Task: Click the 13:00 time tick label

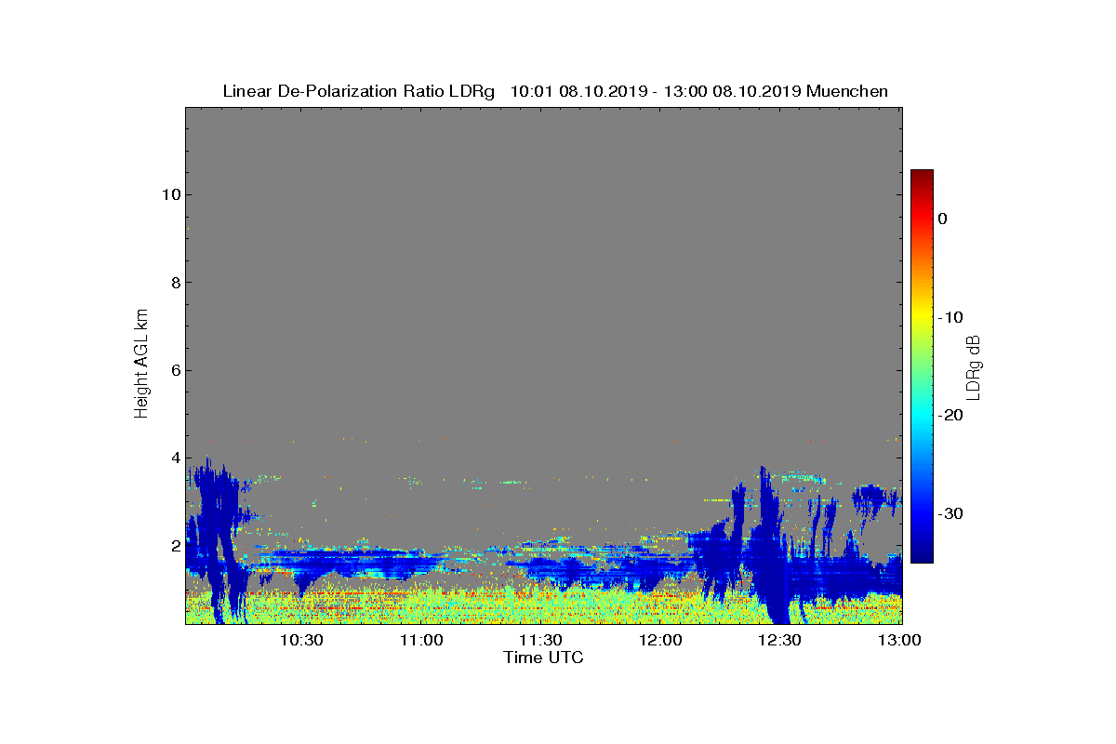Action: [x=899, y=640]
